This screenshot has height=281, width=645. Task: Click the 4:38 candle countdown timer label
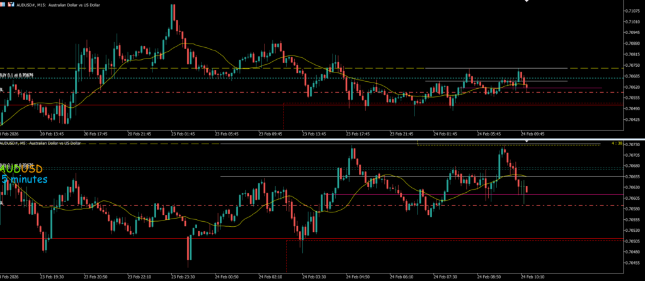[x=617, y=143]
